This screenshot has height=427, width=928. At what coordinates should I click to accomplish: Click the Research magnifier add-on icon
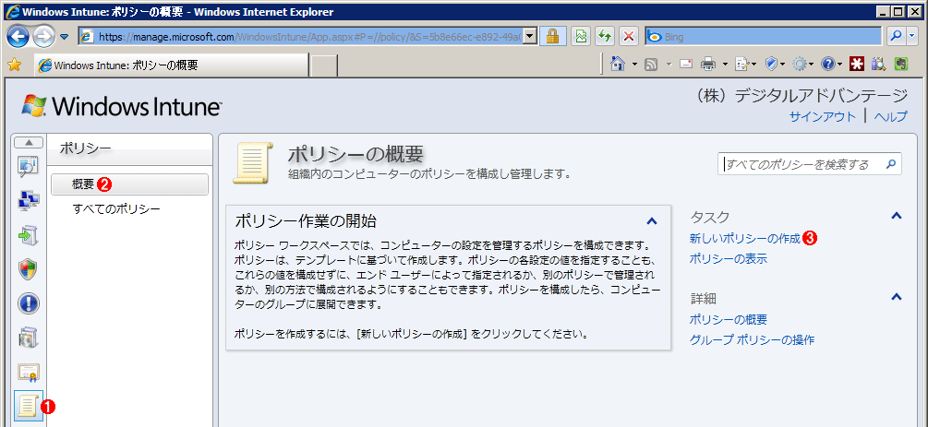[x=879, y=65]
